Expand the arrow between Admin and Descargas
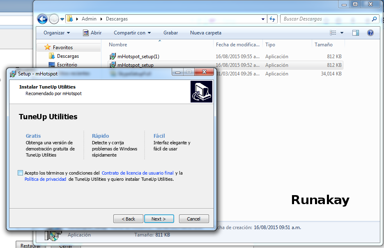384x248 pixels. [101, 19]
